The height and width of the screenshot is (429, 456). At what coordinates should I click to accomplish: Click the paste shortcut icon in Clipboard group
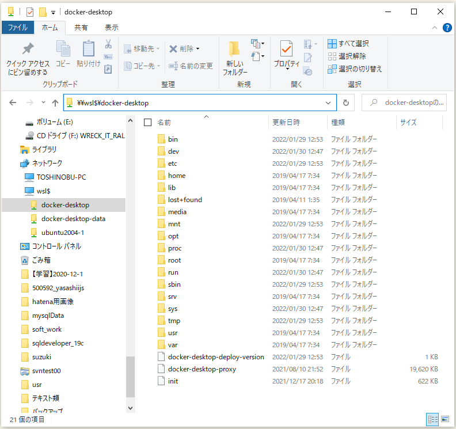coord(108,69)
